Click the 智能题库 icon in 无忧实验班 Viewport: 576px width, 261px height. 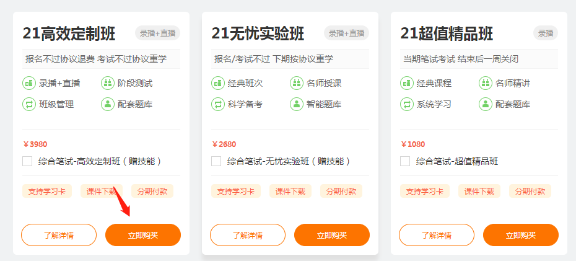[x=297, y=104]
